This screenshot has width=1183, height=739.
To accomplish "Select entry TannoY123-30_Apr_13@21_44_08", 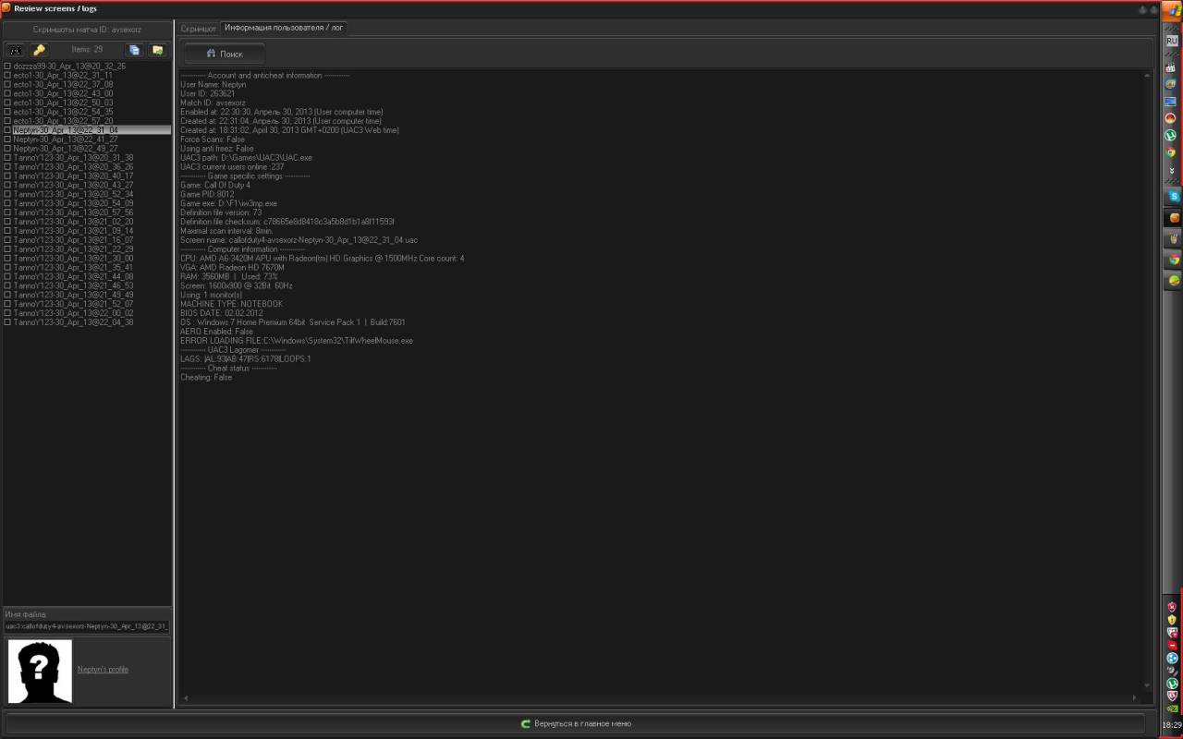I will pyautogui.click(x=73, y=277).
